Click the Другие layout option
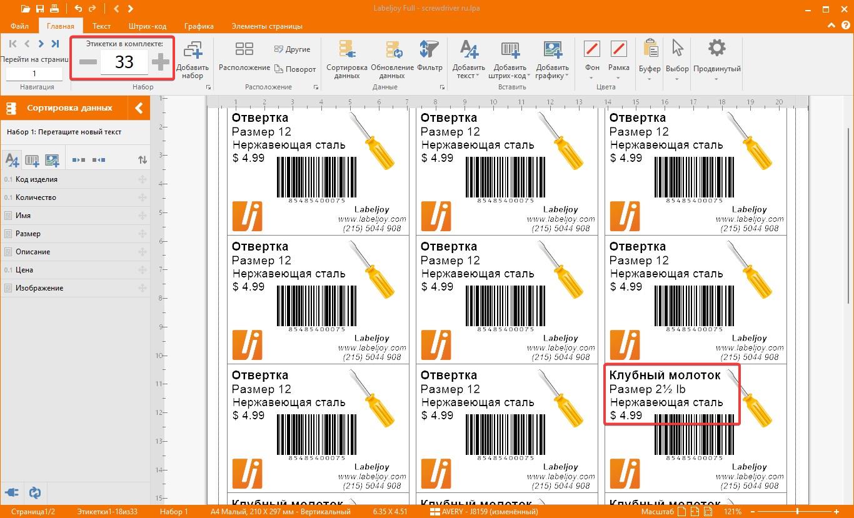 [x=293, y=49]
